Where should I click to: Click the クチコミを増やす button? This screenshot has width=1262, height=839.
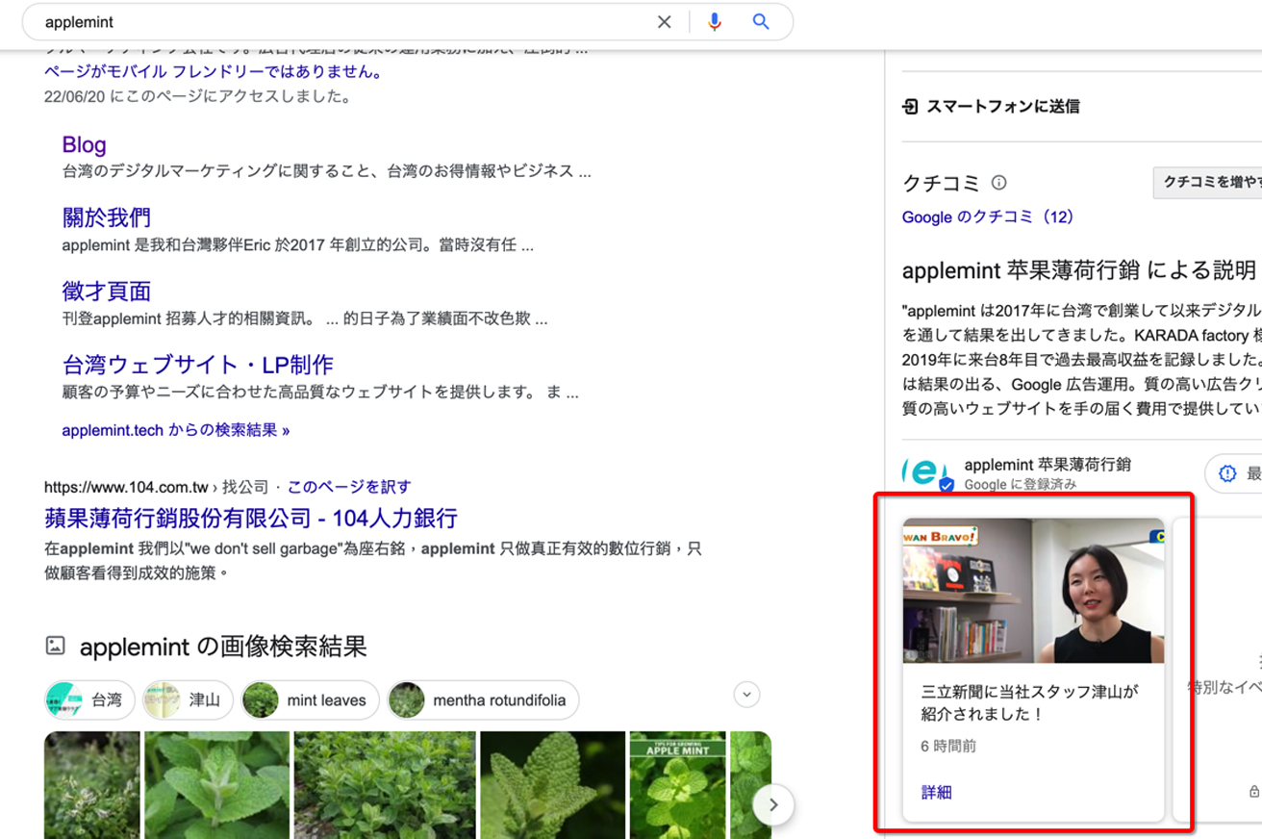[1205, 182]
